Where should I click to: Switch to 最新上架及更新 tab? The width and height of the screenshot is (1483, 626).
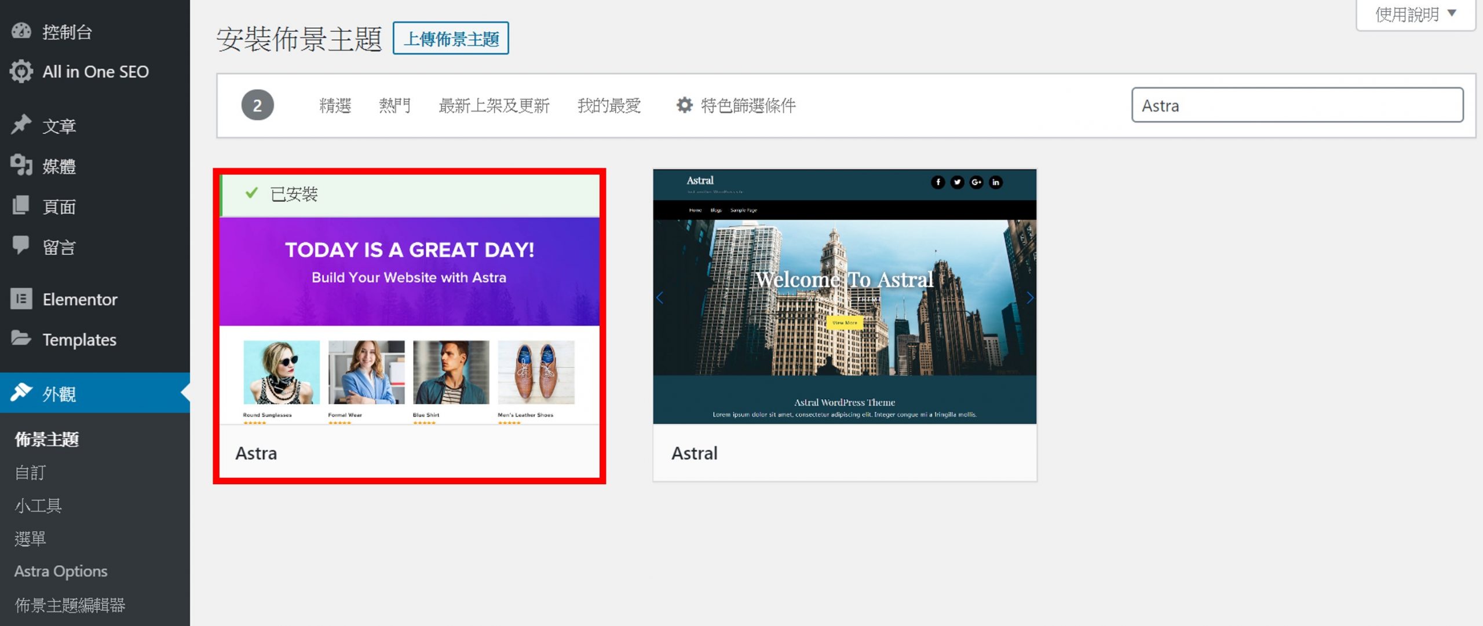pyautogui.click(x=494, y=105)
